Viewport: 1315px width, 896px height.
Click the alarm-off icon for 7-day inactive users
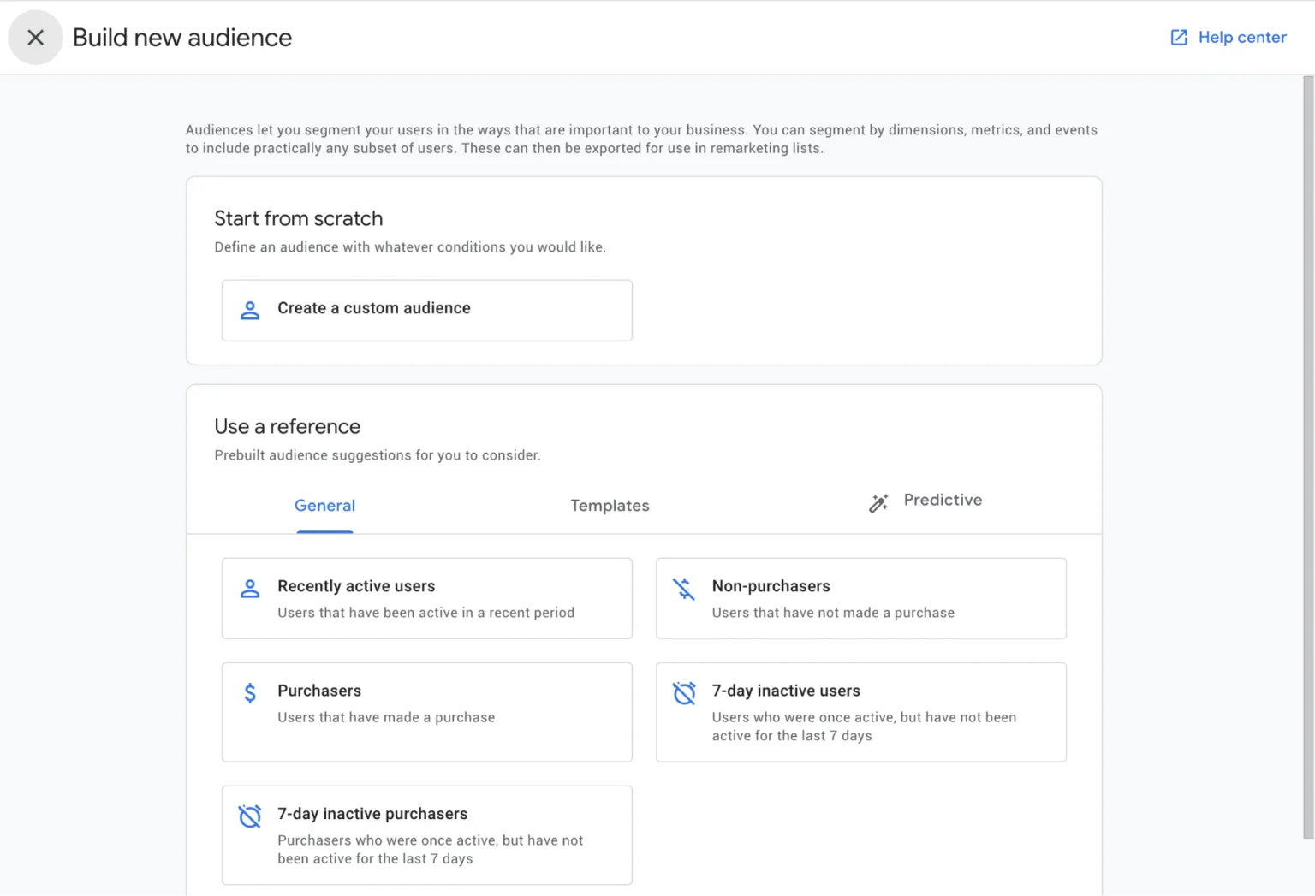tap(684, 693)
